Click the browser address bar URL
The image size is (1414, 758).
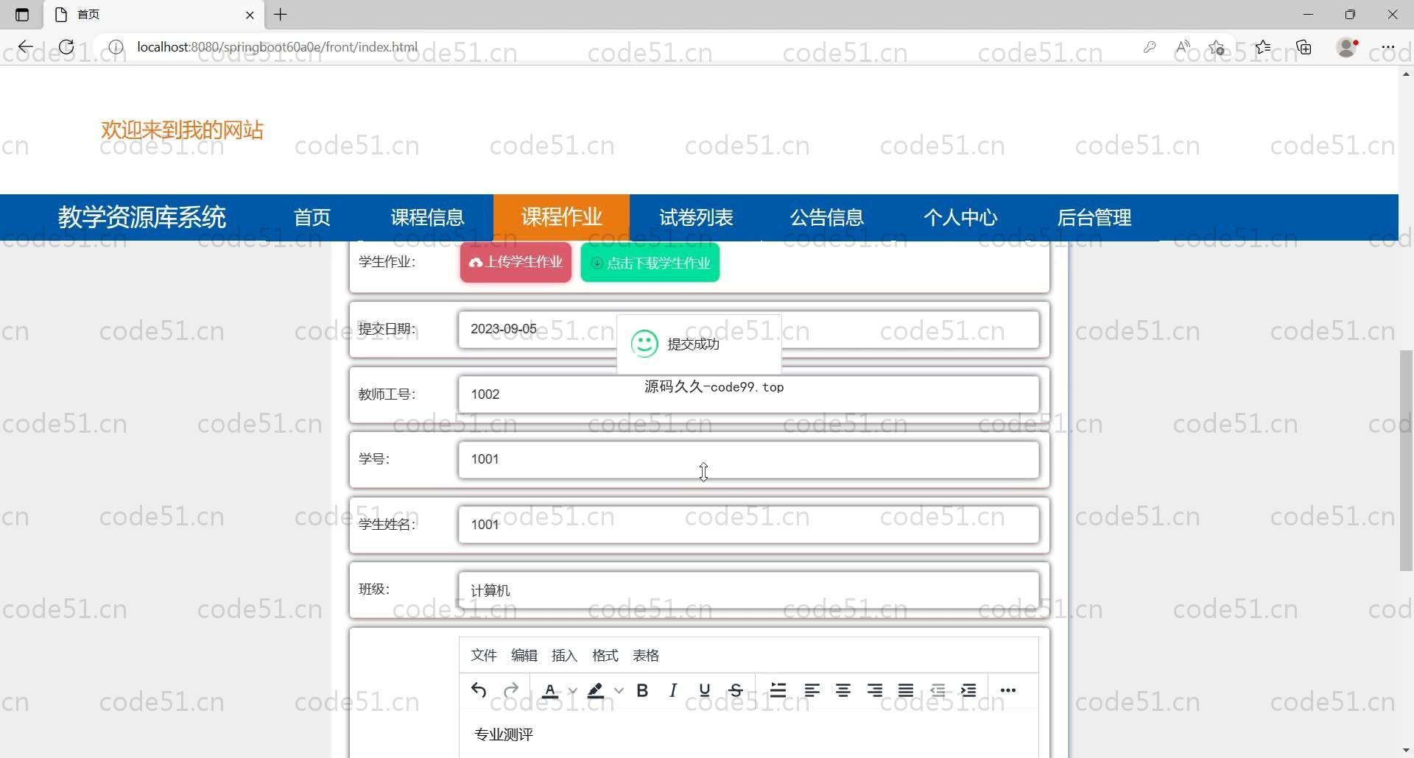[x=277, y=47]
